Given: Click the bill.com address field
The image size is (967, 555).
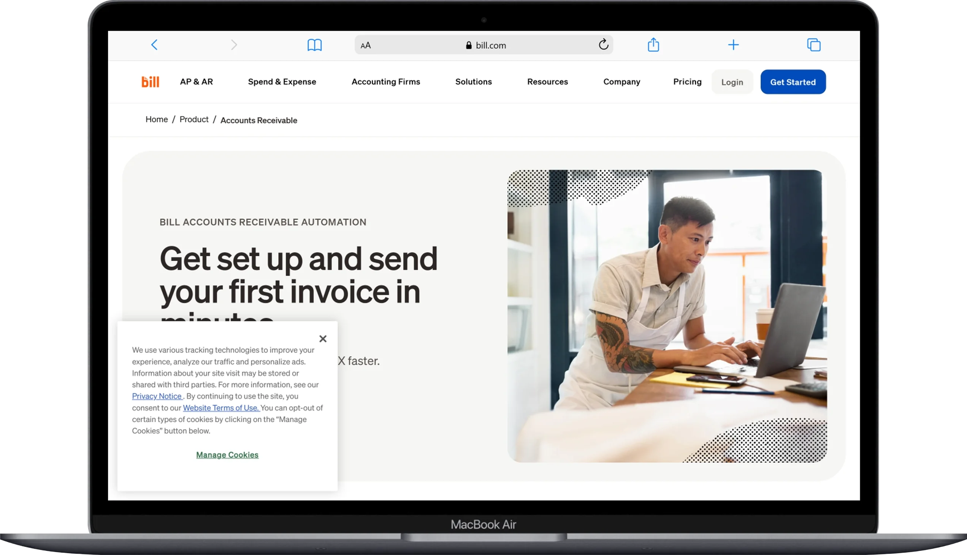Looking at the screenshot, I should pyautogui.click(x=483, y=45).
